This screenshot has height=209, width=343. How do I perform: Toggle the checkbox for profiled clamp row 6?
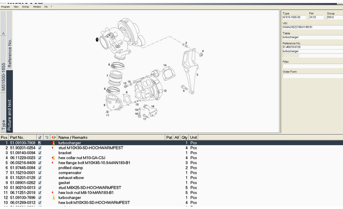point(40,168)
